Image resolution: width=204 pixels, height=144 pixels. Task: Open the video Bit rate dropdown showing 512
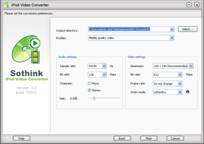tap(167, 75)
